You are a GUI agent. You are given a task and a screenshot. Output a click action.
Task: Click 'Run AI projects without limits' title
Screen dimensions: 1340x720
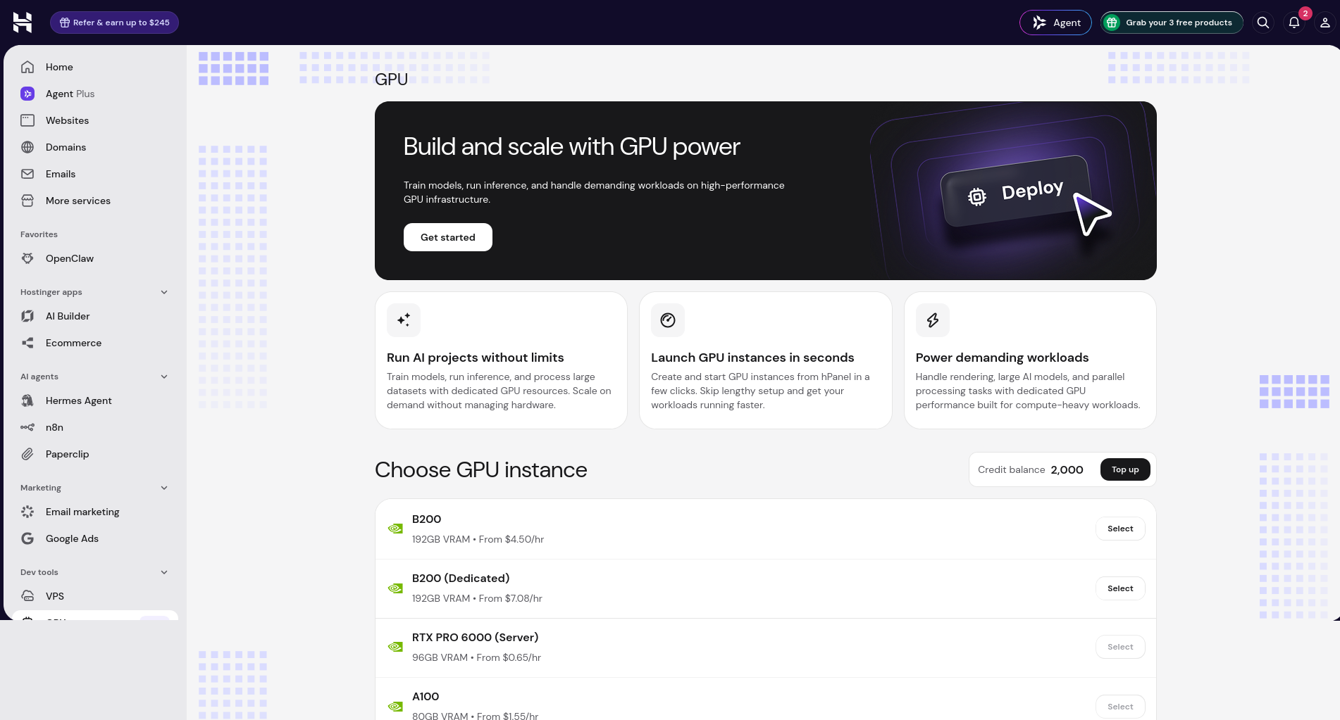point(475,358)
